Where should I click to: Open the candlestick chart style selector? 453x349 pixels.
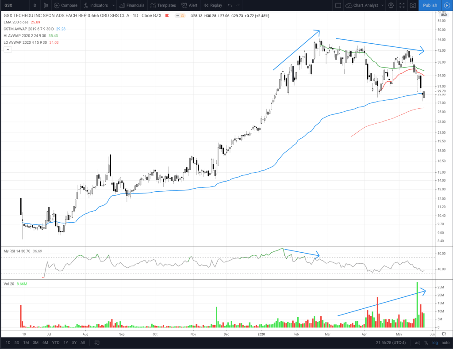tap(46, 5)
